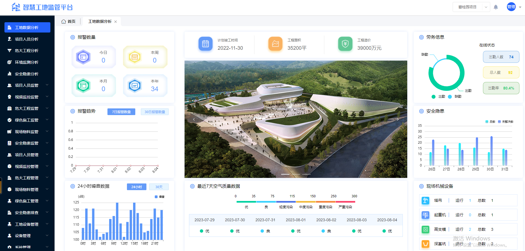Click the 起重机 equipment icon
The height and width of the screenshot is (251, 525).
425,215
